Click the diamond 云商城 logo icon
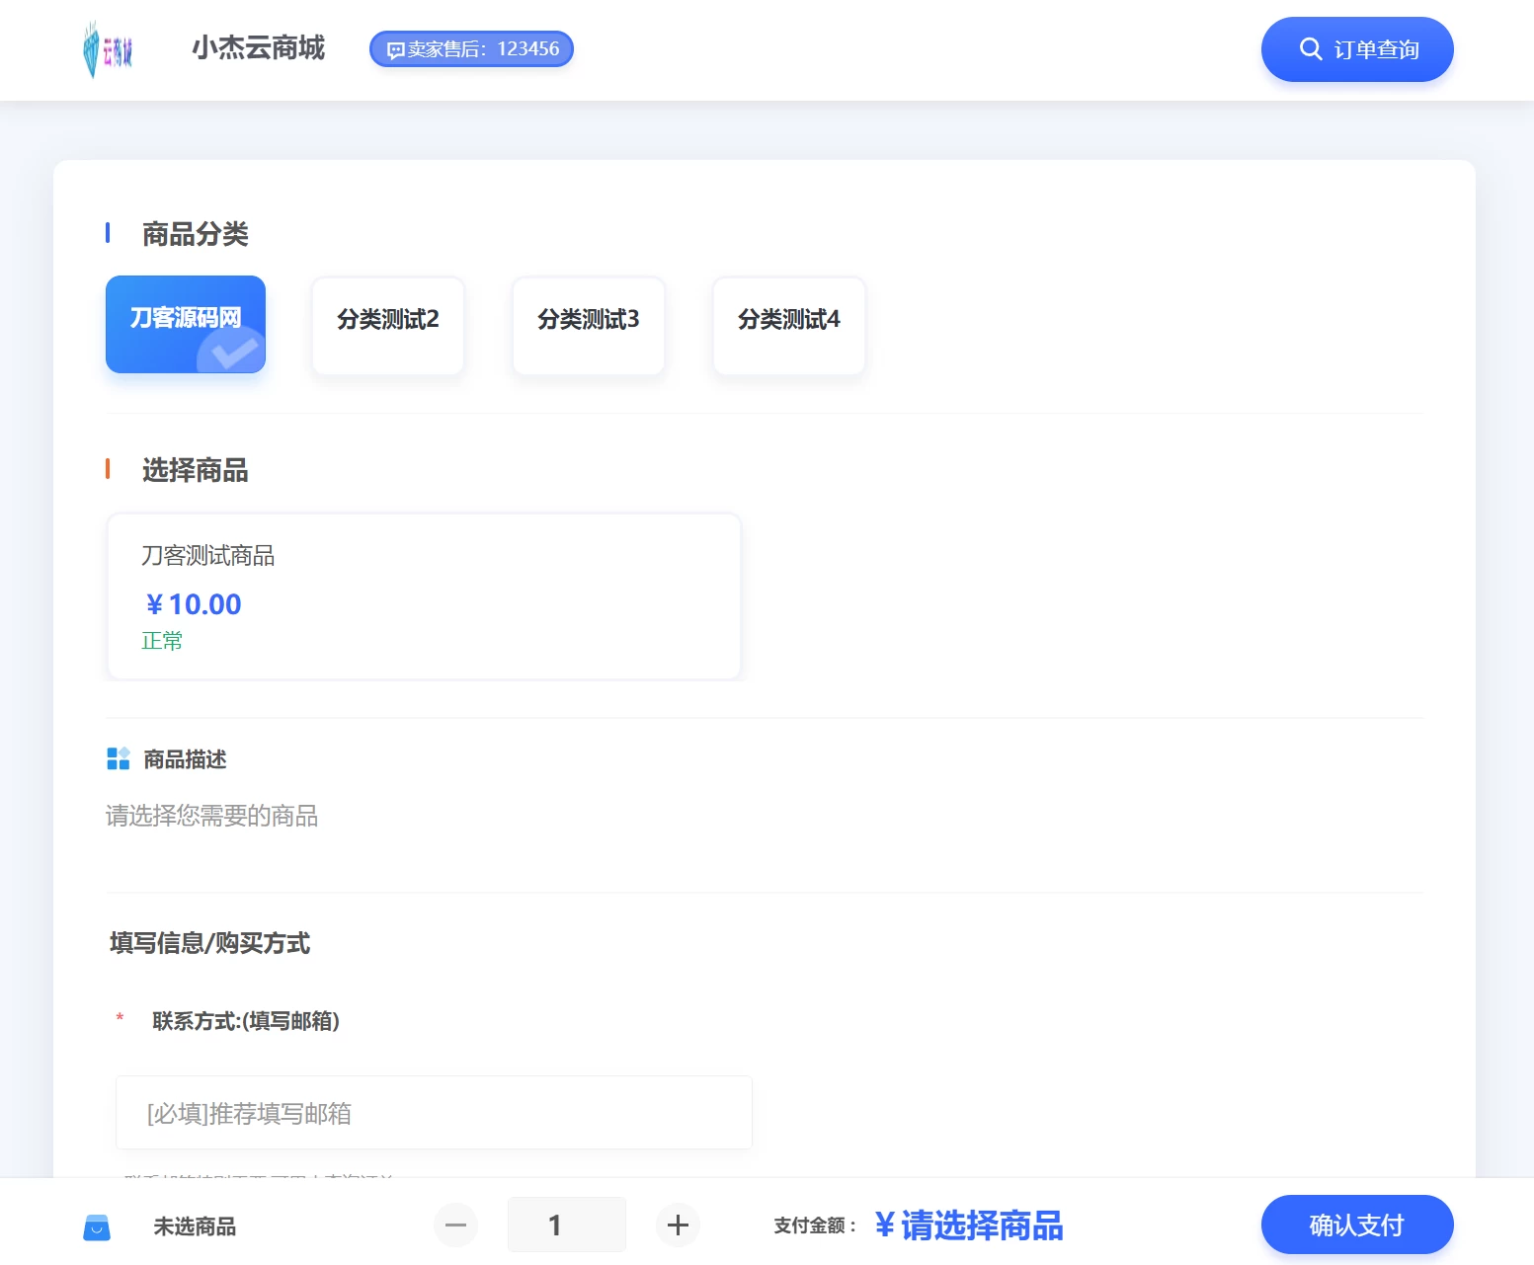 [109, 47]
